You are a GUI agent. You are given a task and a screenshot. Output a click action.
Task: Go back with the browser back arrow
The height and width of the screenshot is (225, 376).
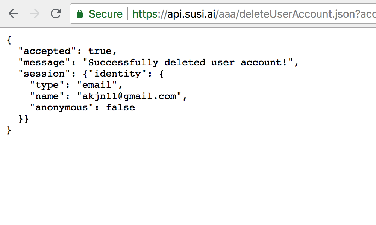[14, 13]
